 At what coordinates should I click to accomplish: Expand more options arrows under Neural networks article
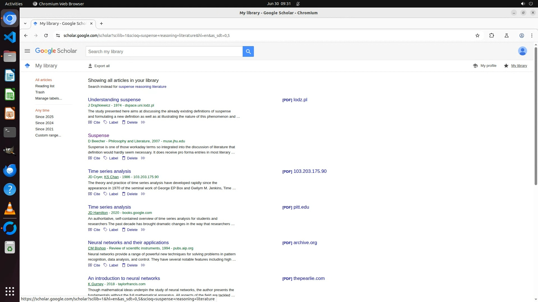pos(143,265)
